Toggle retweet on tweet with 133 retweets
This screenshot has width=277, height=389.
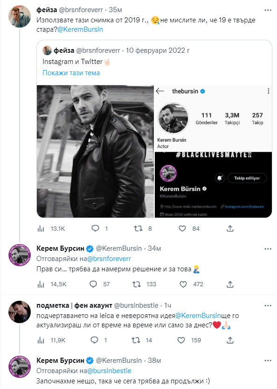coord(137,284)
